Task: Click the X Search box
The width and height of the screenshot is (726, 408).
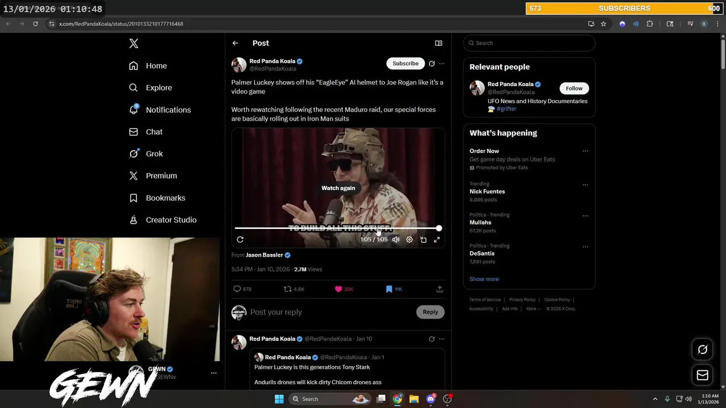Action: coord(529,43)
